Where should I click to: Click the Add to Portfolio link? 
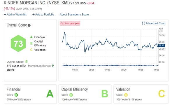click(x=43, y=15)
